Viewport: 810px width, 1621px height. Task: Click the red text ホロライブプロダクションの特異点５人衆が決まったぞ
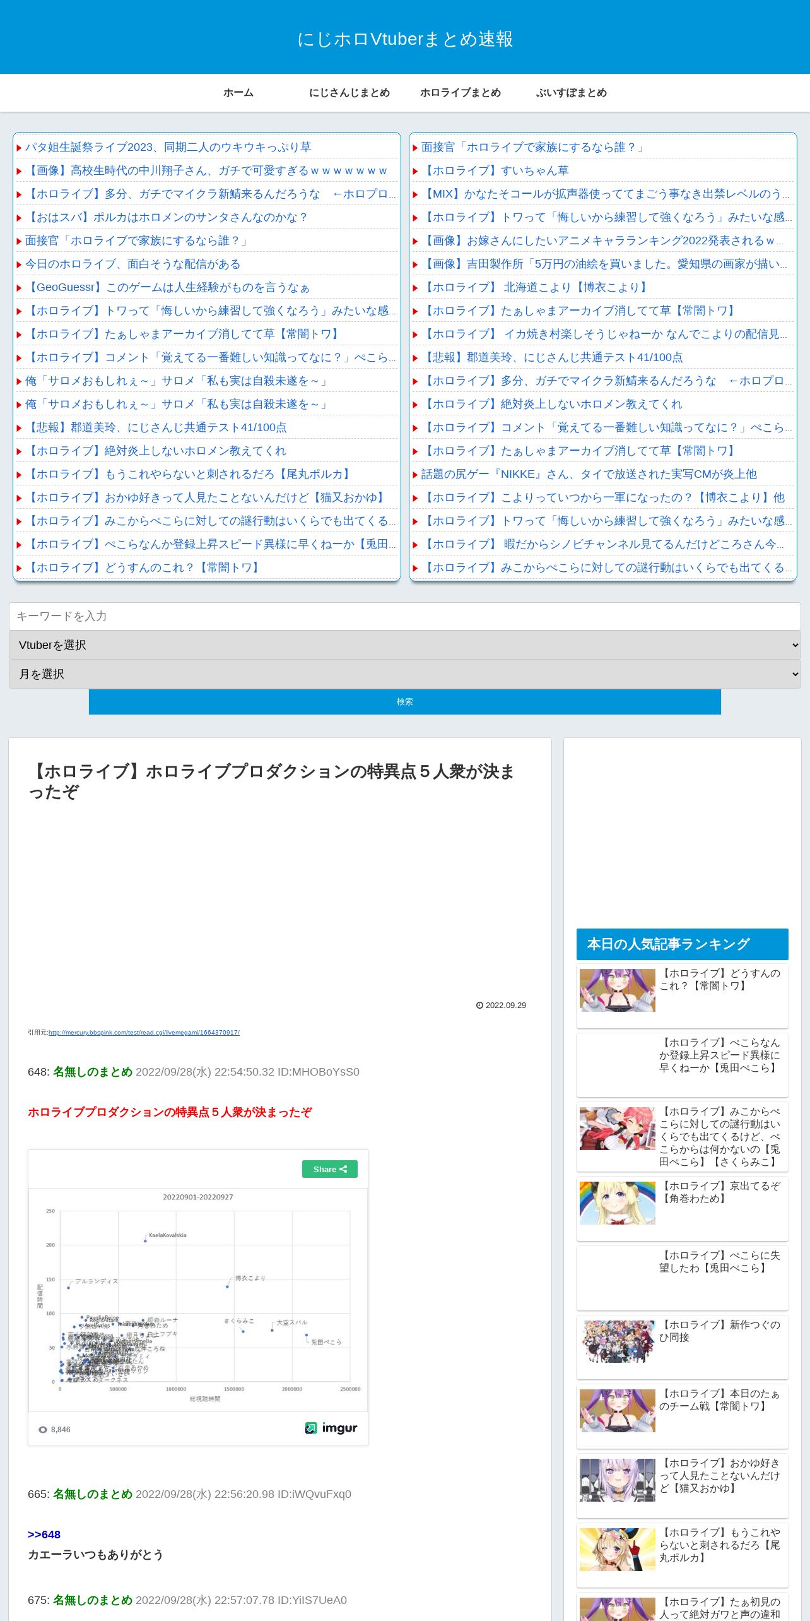(x=170, y=1112)
